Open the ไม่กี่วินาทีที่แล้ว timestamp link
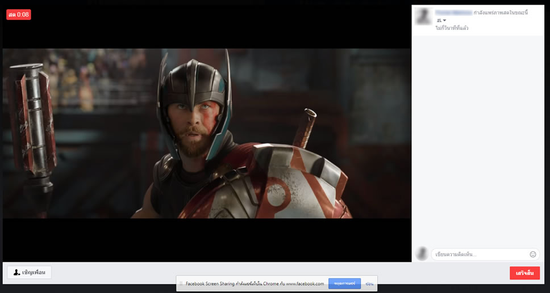 (452, 28)
